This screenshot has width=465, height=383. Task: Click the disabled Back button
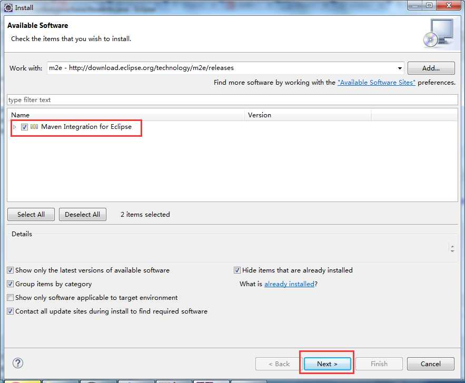click(279, 364)
